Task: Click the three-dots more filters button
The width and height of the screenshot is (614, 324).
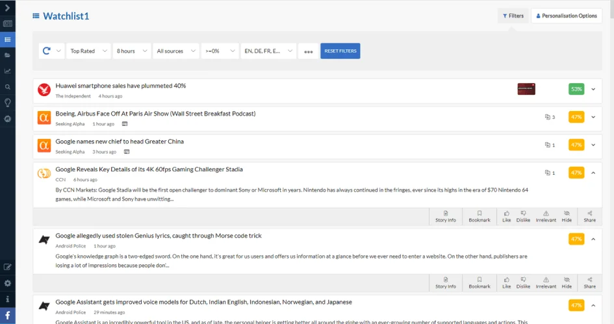Action: coord(308,51)
